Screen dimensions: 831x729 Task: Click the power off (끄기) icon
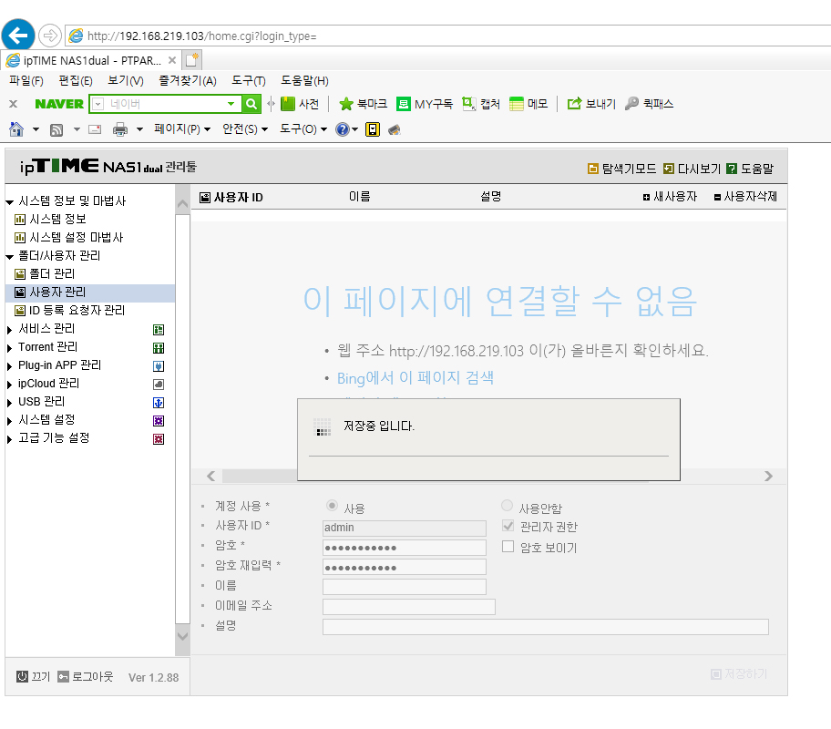pos(22,676)
